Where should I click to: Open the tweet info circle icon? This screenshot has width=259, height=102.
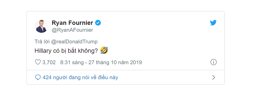[213, 62]
